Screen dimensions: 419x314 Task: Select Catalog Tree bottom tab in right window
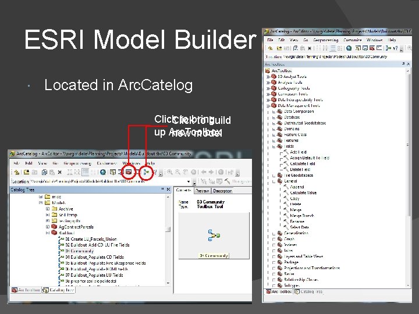(x=308, y=291)
